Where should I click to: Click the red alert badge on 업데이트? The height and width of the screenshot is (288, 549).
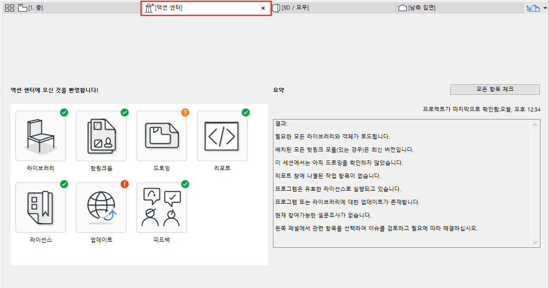point(125,184)
